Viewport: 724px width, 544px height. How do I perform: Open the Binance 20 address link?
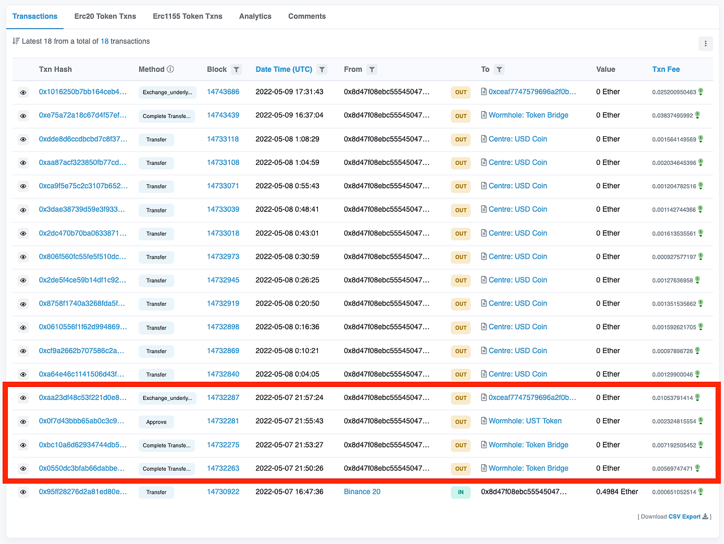tap(362, 492)
